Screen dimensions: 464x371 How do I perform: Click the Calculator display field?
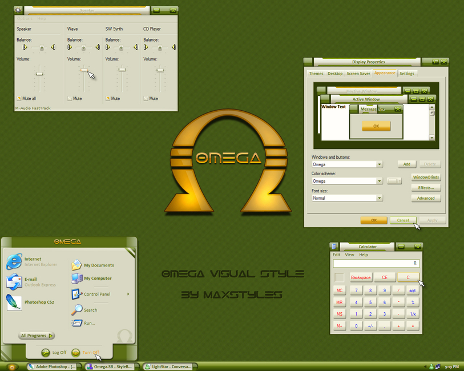click(376, 263)
